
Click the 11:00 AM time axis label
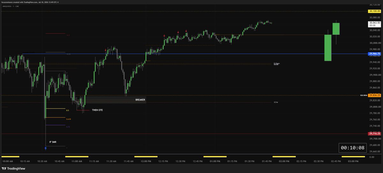tap(77, 161)
